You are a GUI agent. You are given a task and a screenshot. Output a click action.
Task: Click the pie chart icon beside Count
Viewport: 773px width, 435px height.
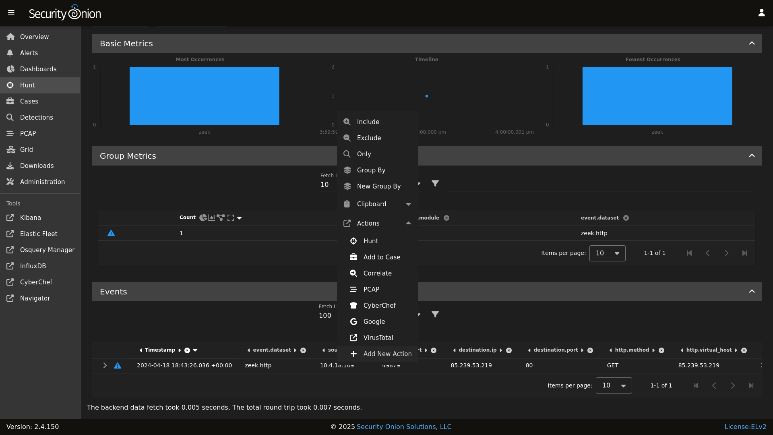pos(203,217)
